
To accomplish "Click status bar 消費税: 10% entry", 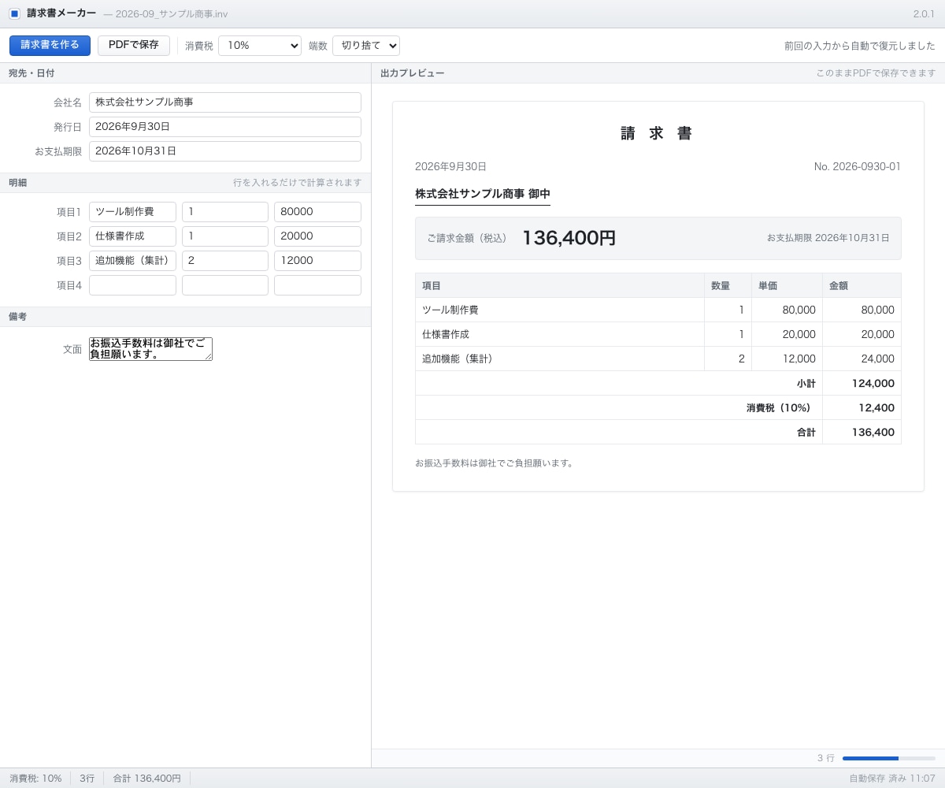I will (x=35, y=779).
